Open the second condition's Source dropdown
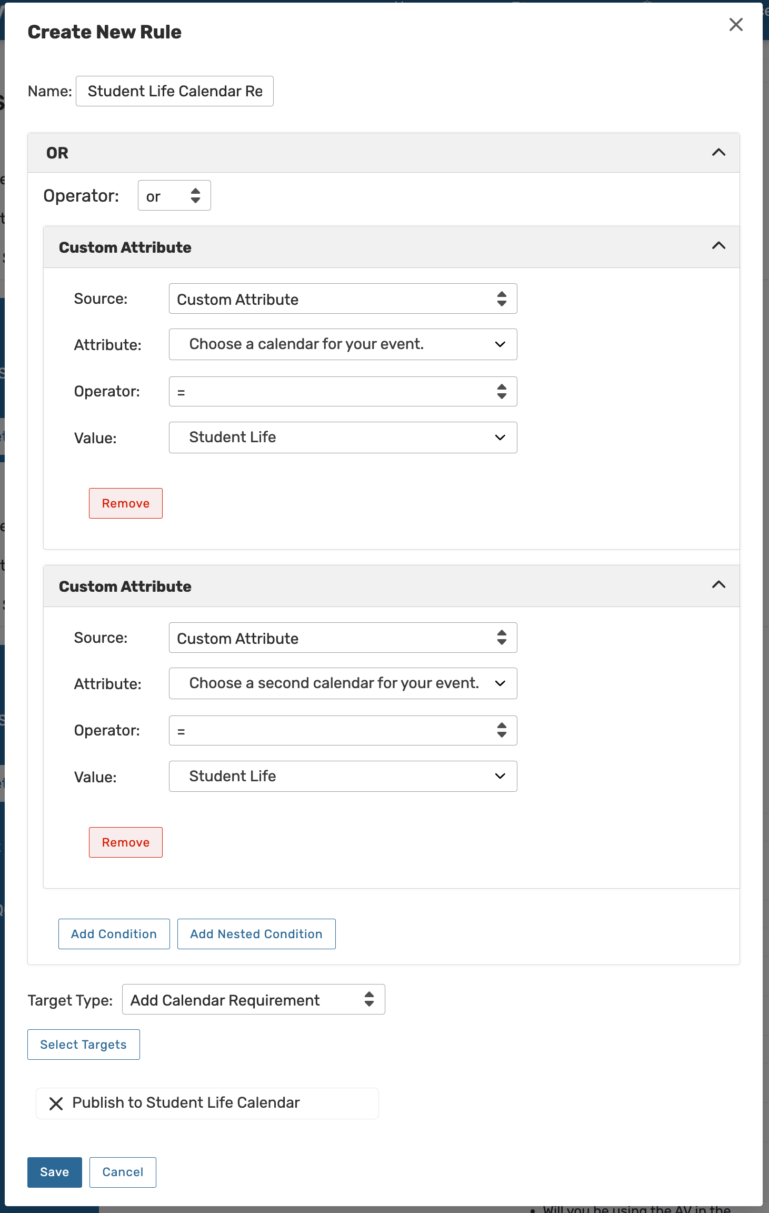This screenshot has width=769, height=1213. click(343, 638)
